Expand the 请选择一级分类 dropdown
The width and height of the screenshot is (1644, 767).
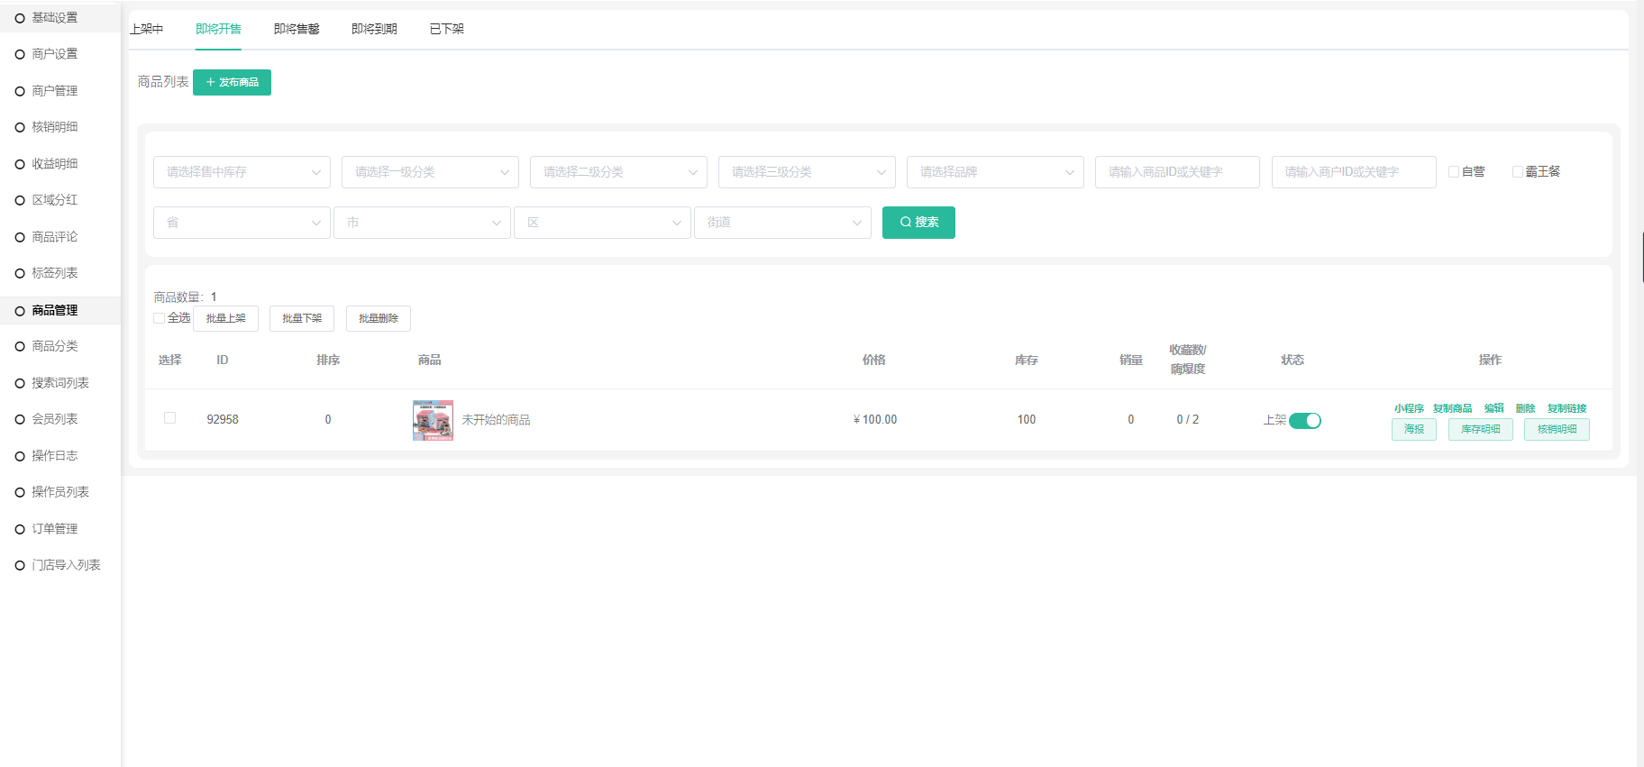click(x=429, y=172)
